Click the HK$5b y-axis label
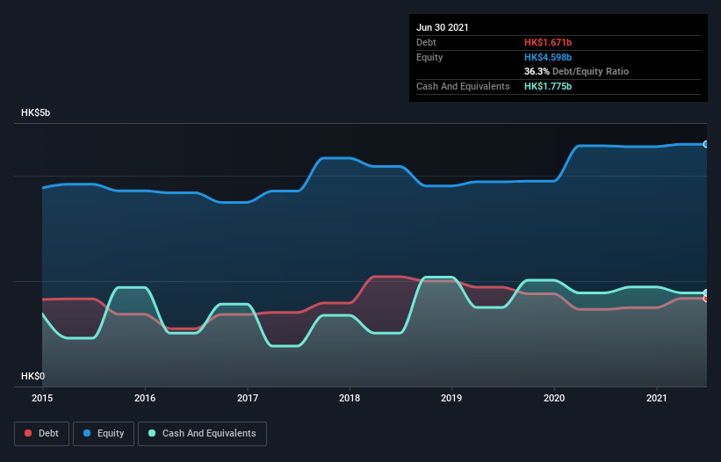Viewport: 721px width, 462px height. click(35, 113)
